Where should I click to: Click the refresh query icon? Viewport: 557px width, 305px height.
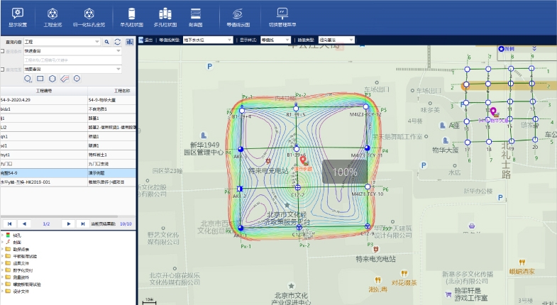tap(117, 42)
